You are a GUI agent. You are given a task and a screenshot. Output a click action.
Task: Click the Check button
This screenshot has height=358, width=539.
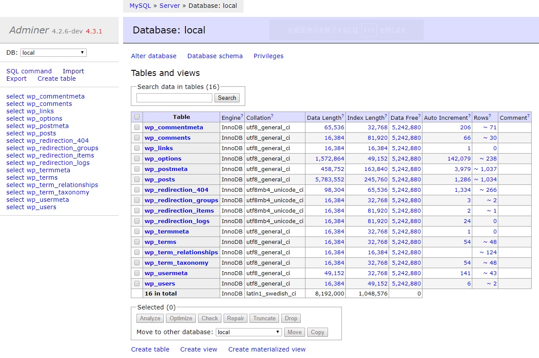(210, 318)
